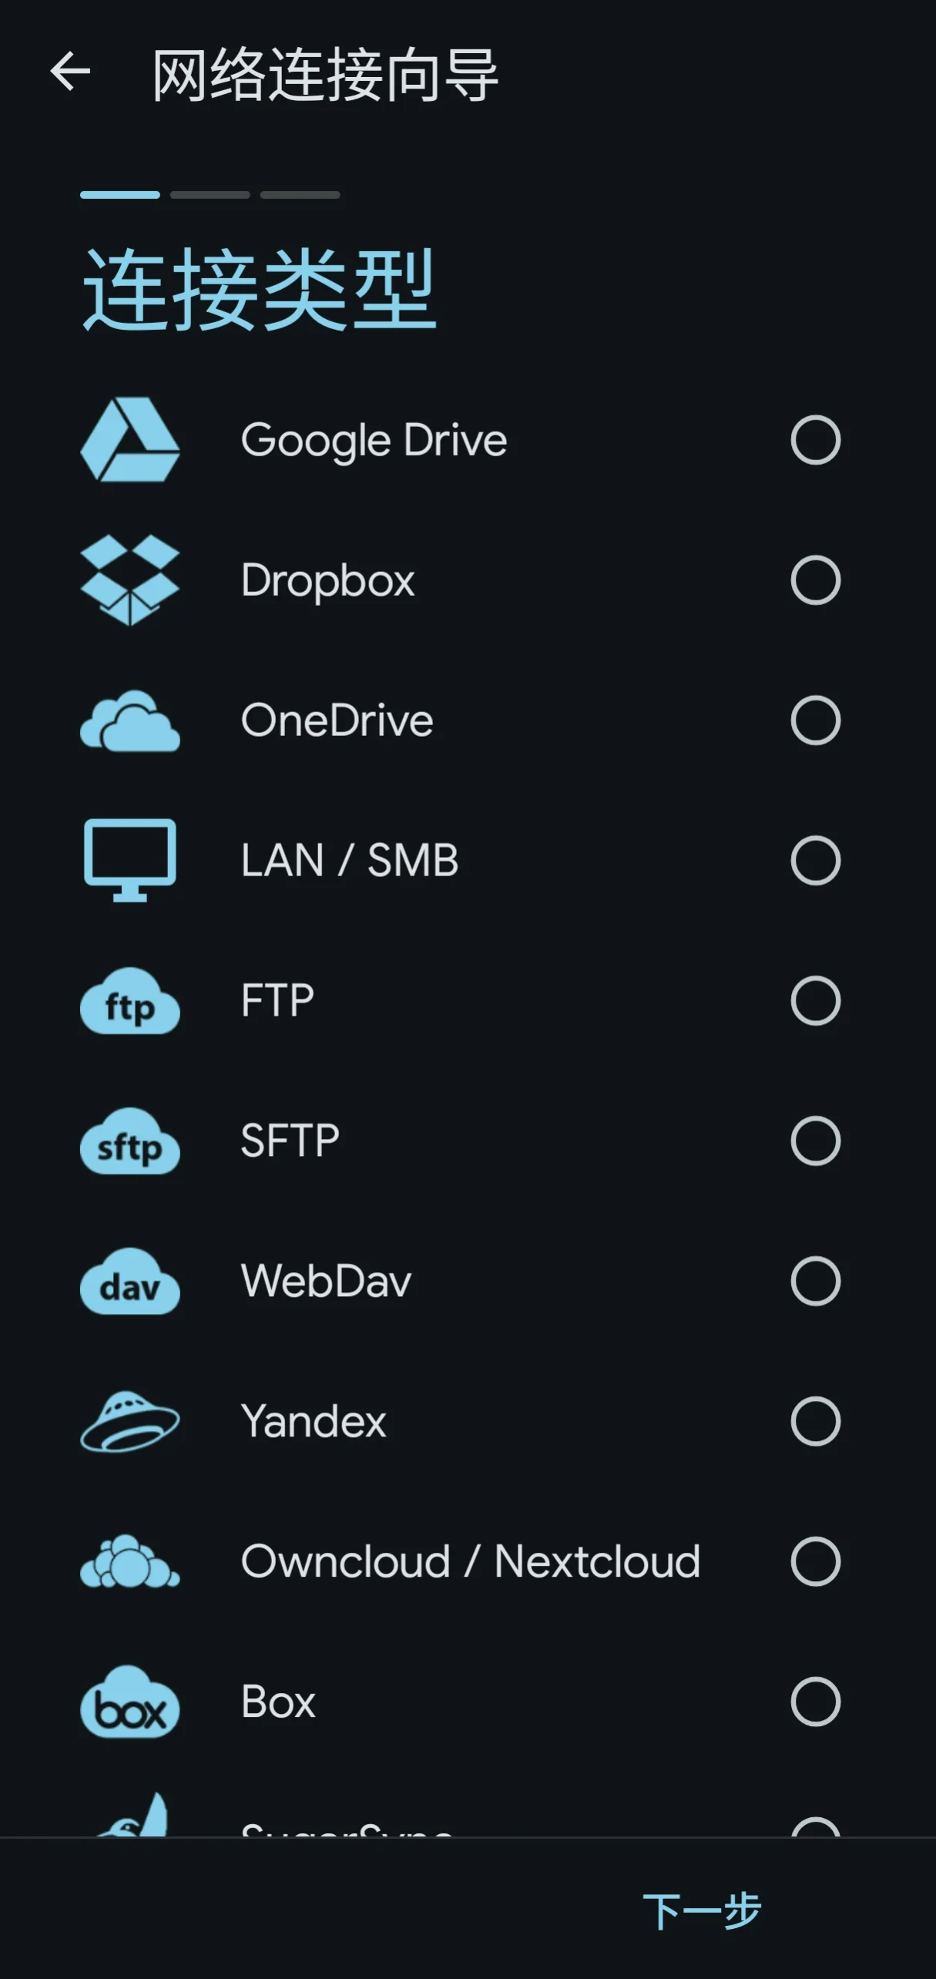Go back using the arrow icon

(x=70, y=72)
